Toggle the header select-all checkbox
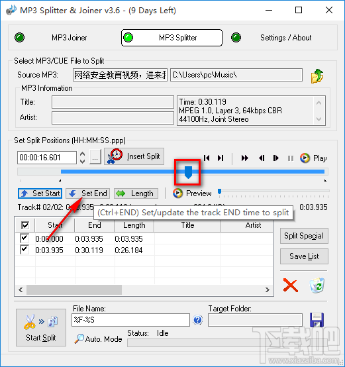This screenshot has height=367, width=345. click(25, 225)
